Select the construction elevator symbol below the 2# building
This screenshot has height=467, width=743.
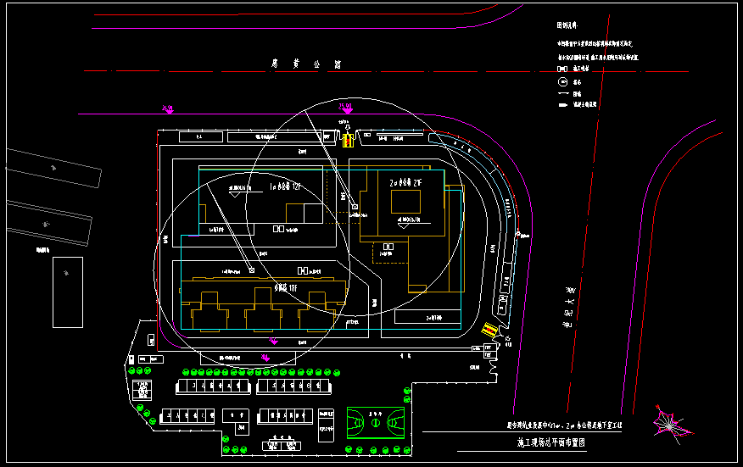(388, 247)
